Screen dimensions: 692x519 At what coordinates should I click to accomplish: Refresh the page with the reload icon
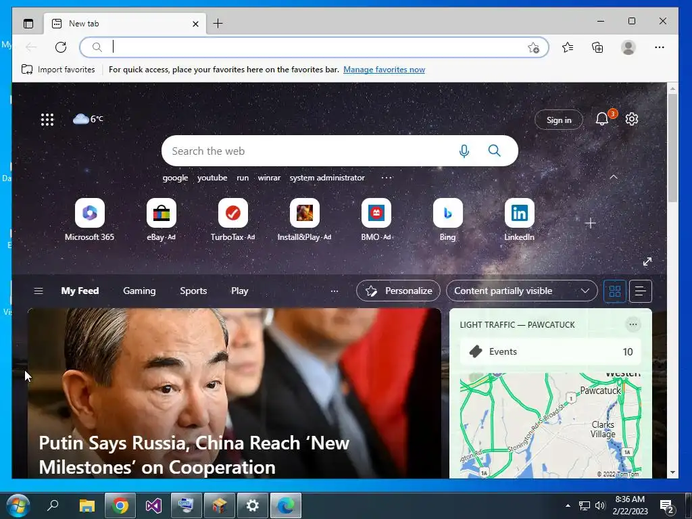[61, 47]
